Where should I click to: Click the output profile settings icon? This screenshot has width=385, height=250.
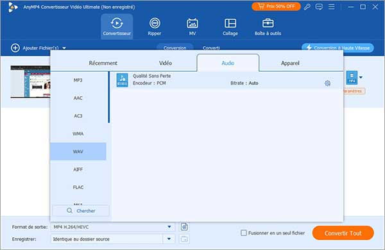pyautogui.click(x=184, y=227)
